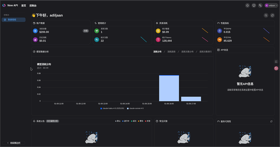Viewport: 280px width, 147px height.
Task: Collapse the sidebar with 收起侧边栏
Action: (14, 143)
